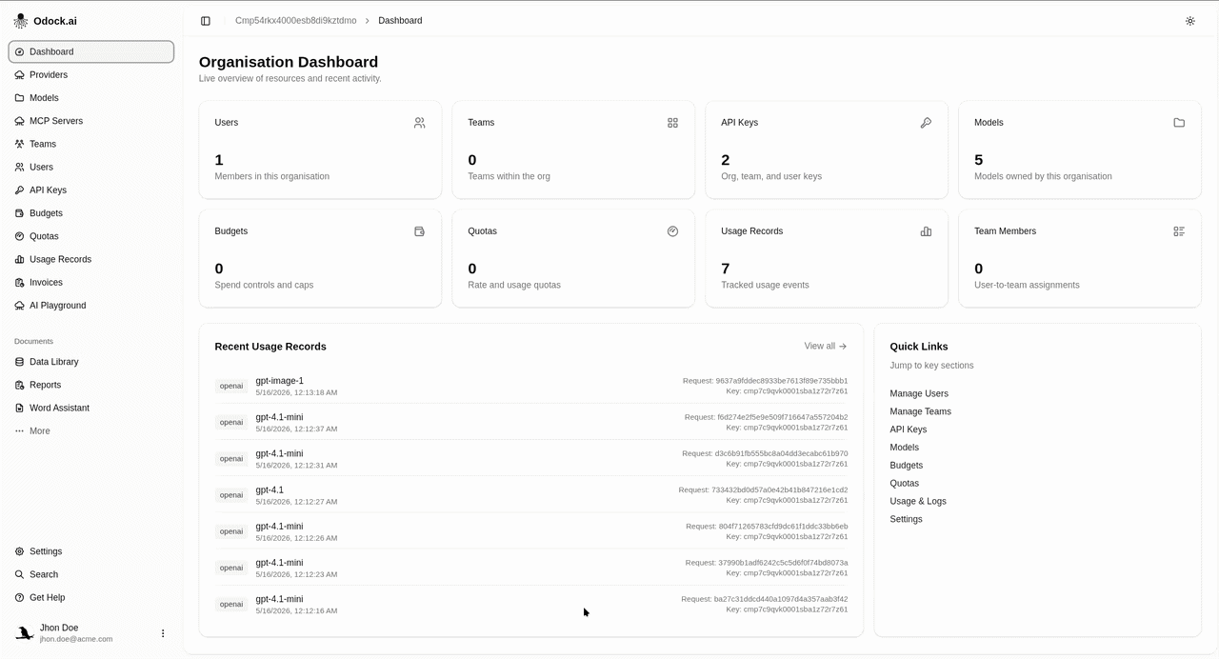
Task: Toggle the sidebar panel icon
Action: click(x=206, y=21)
